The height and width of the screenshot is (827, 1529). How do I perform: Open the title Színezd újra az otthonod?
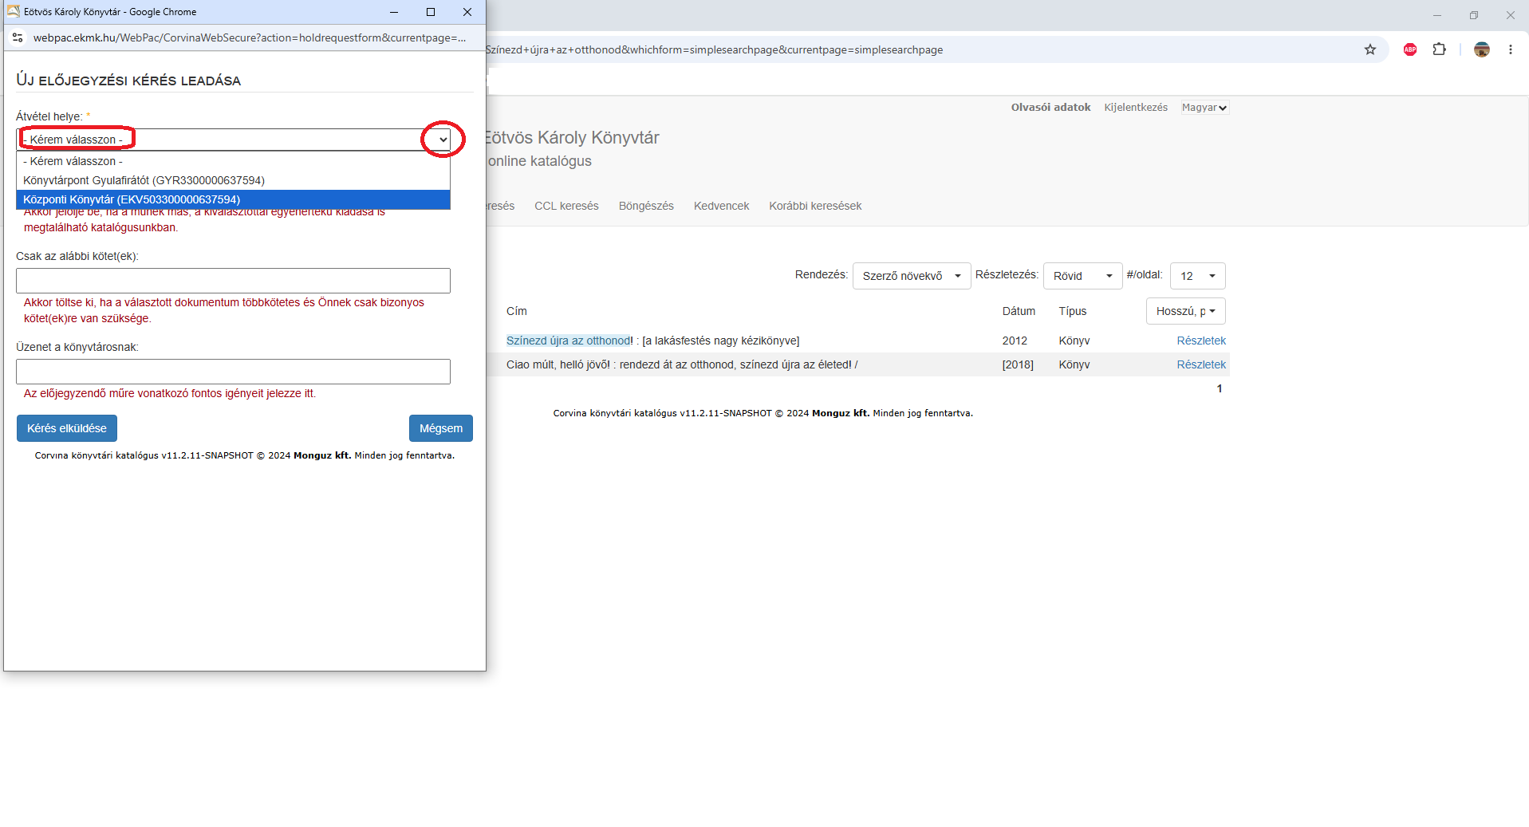pyautogui.click(x=569, y=341)
